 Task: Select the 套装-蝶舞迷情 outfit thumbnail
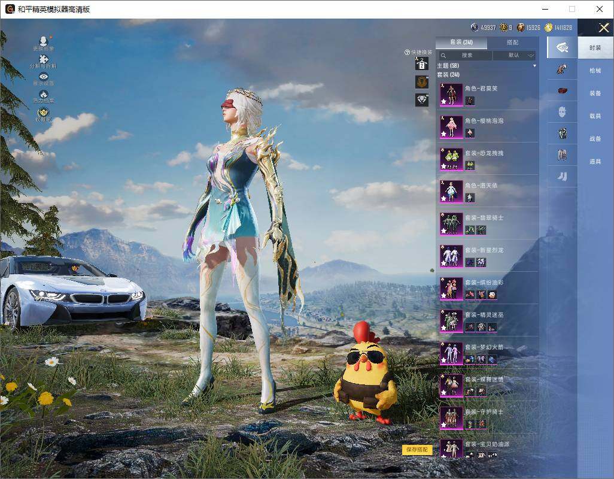click(x=451, y=386)
